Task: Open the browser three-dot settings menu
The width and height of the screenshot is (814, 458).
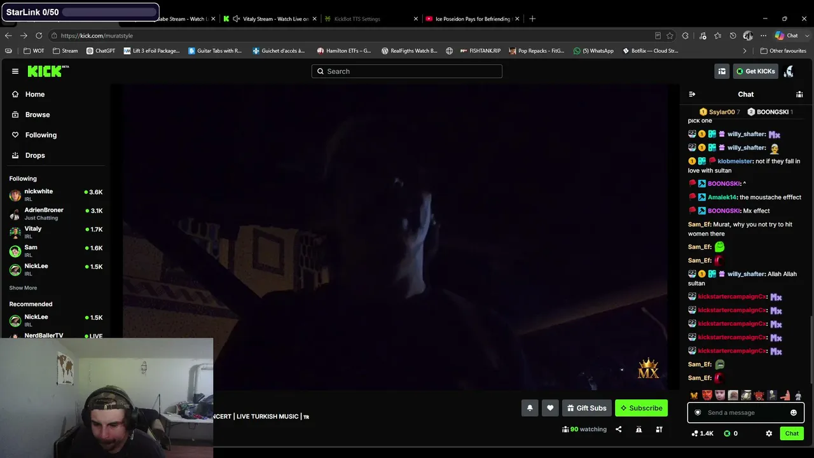Action: [763, 36]
